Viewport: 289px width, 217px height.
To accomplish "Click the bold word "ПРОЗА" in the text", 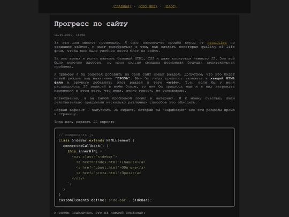I will (x=123, y=78).
